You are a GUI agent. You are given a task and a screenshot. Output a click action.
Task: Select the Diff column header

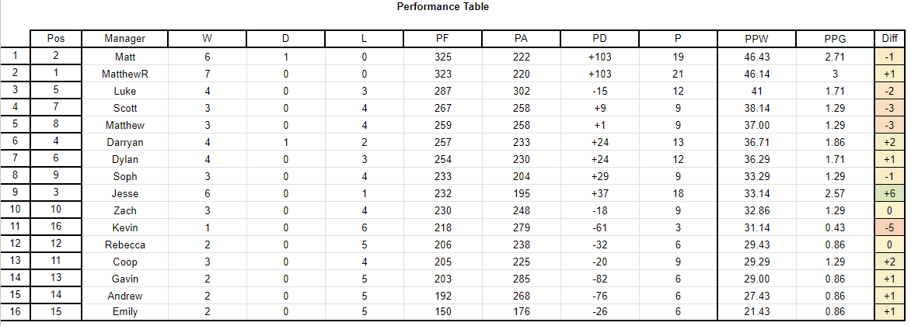point(889,39)
